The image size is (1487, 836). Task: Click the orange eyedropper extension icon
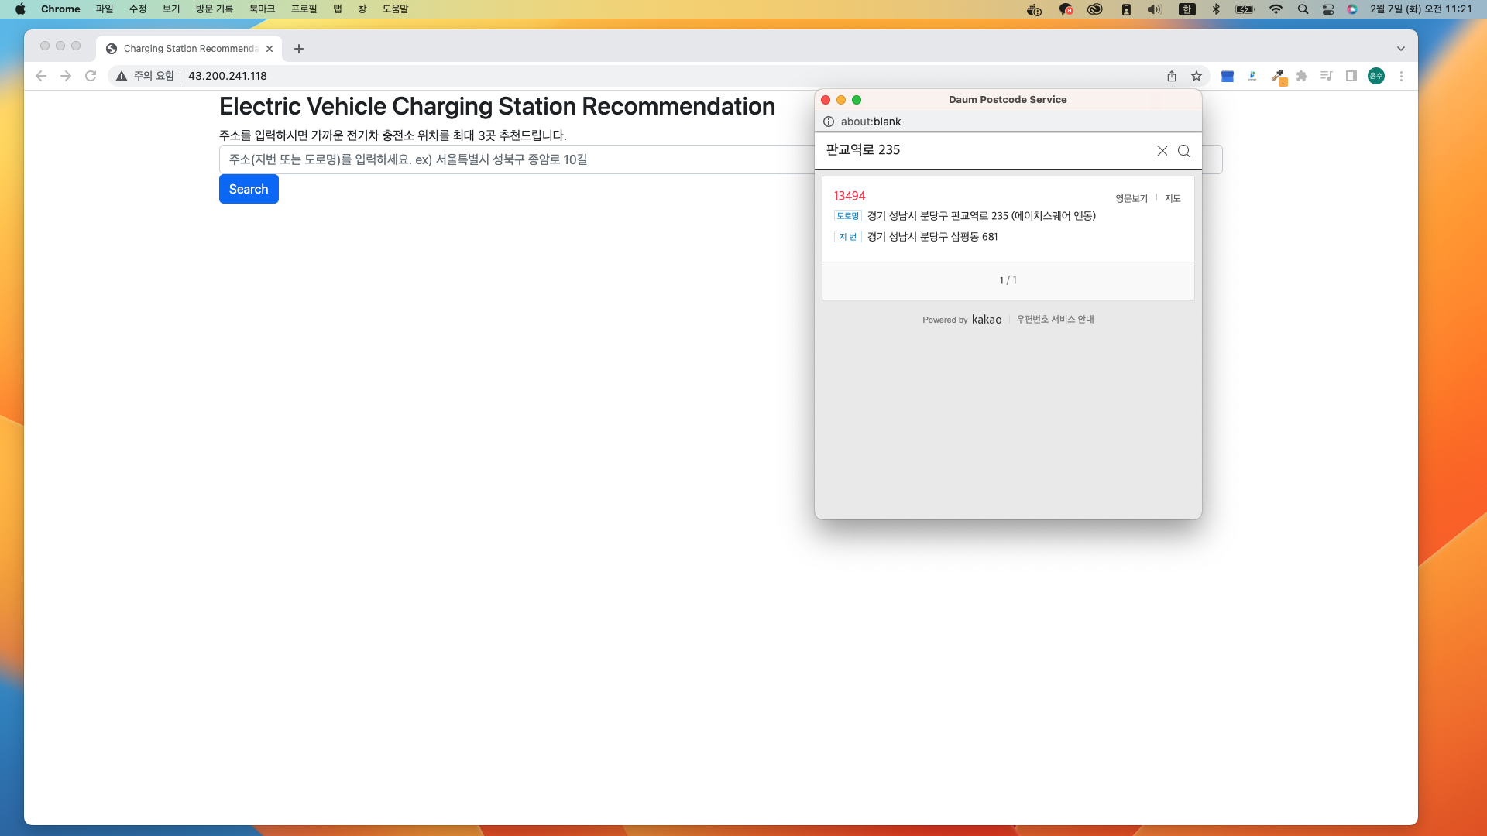(1278, 76)
